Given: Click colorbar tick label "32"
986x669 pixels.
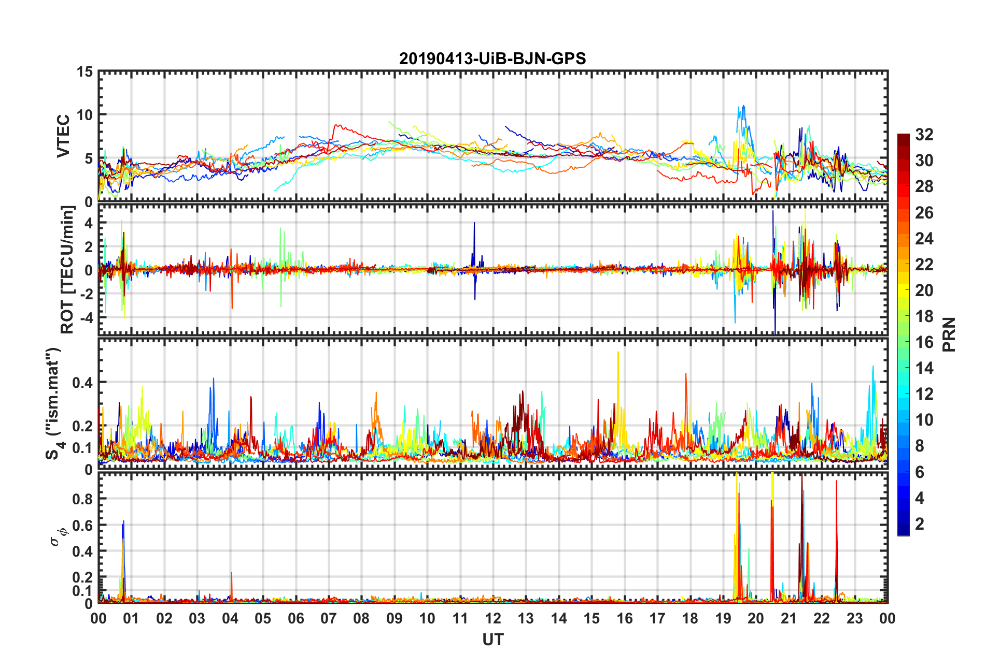Looking at the screenshot, I should tap(924, 135).
